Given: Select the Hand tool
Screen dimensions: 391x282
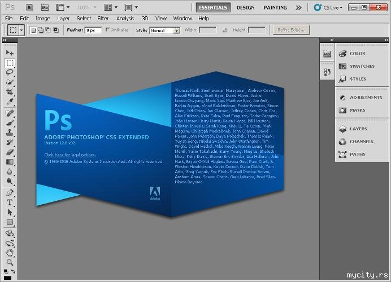Looking at the screenshot, I should tap(10, 252).
